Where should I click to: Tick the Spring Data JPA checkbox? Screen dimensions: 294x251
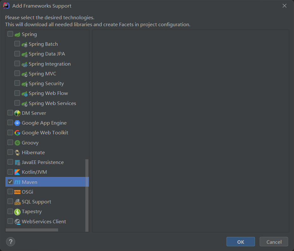pos(17,54)
